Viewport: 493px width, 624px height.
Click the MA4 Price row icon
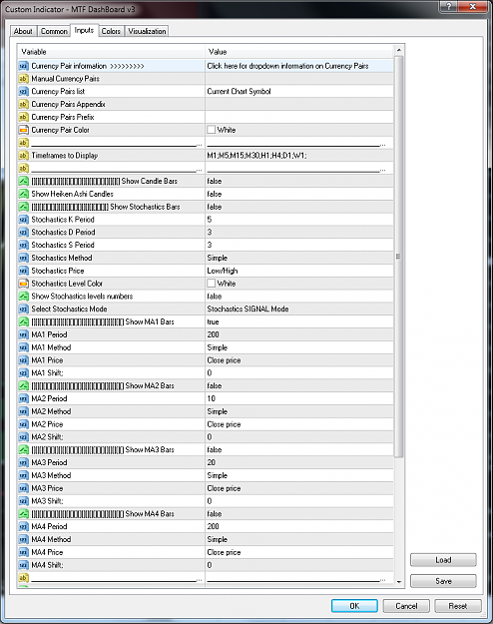[x=24, y=552]
